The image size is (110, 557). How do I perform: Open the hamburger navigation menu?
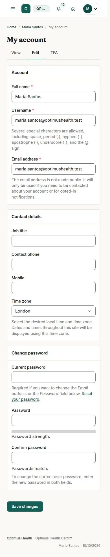point(13,9)
